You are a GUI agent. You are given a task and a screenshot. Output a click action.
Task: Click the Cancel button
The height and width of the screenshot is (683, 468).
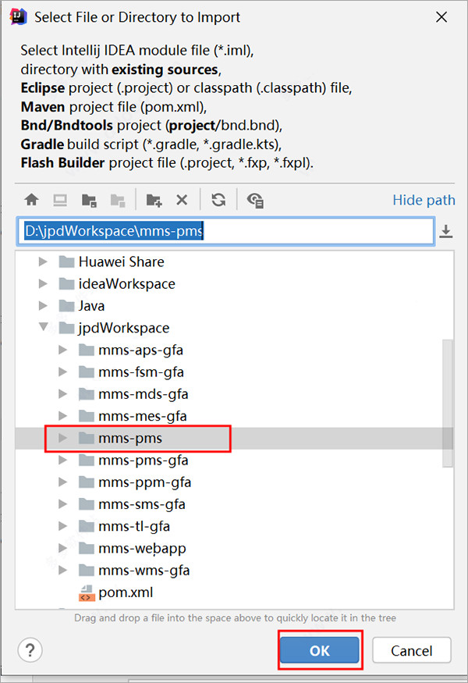[411, 650]
